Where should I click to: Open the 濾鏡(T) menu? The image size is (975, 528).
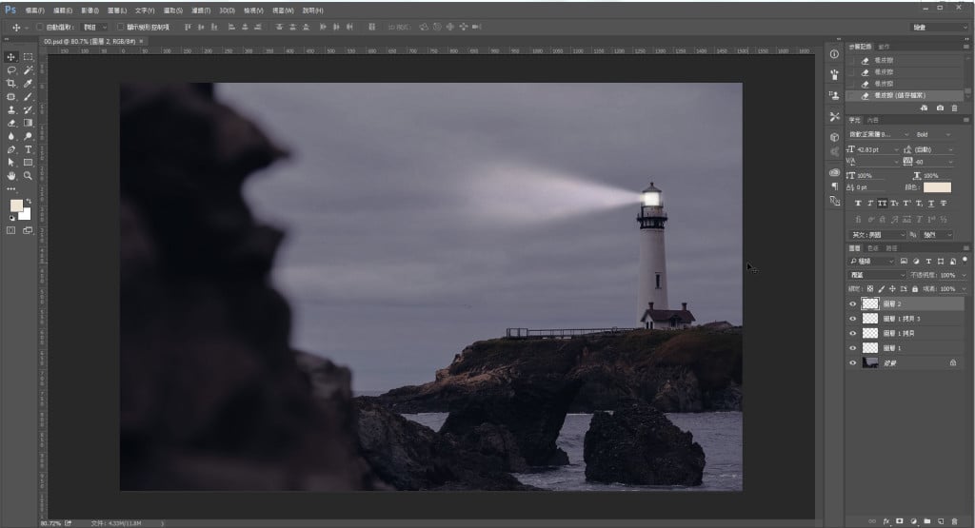201,10
